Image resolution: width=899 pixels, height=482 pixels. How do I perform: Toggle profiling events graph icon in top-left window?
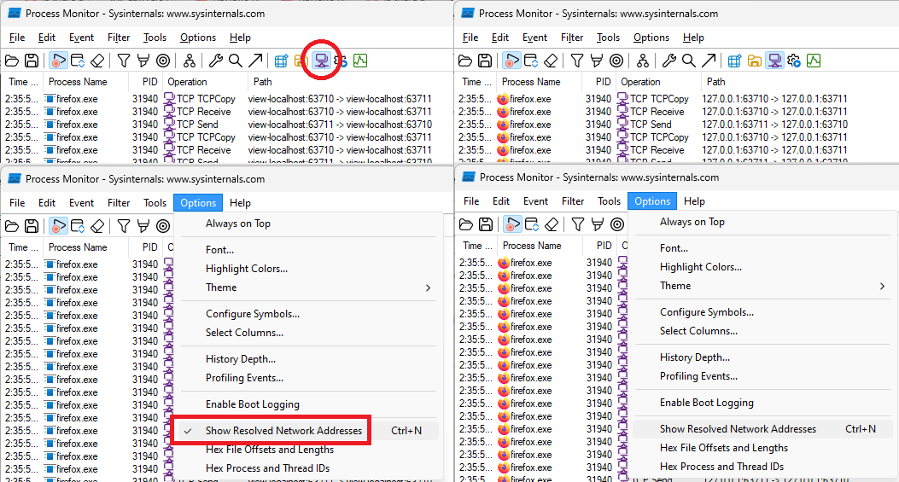pyautogui.click(x=360, y=61)
